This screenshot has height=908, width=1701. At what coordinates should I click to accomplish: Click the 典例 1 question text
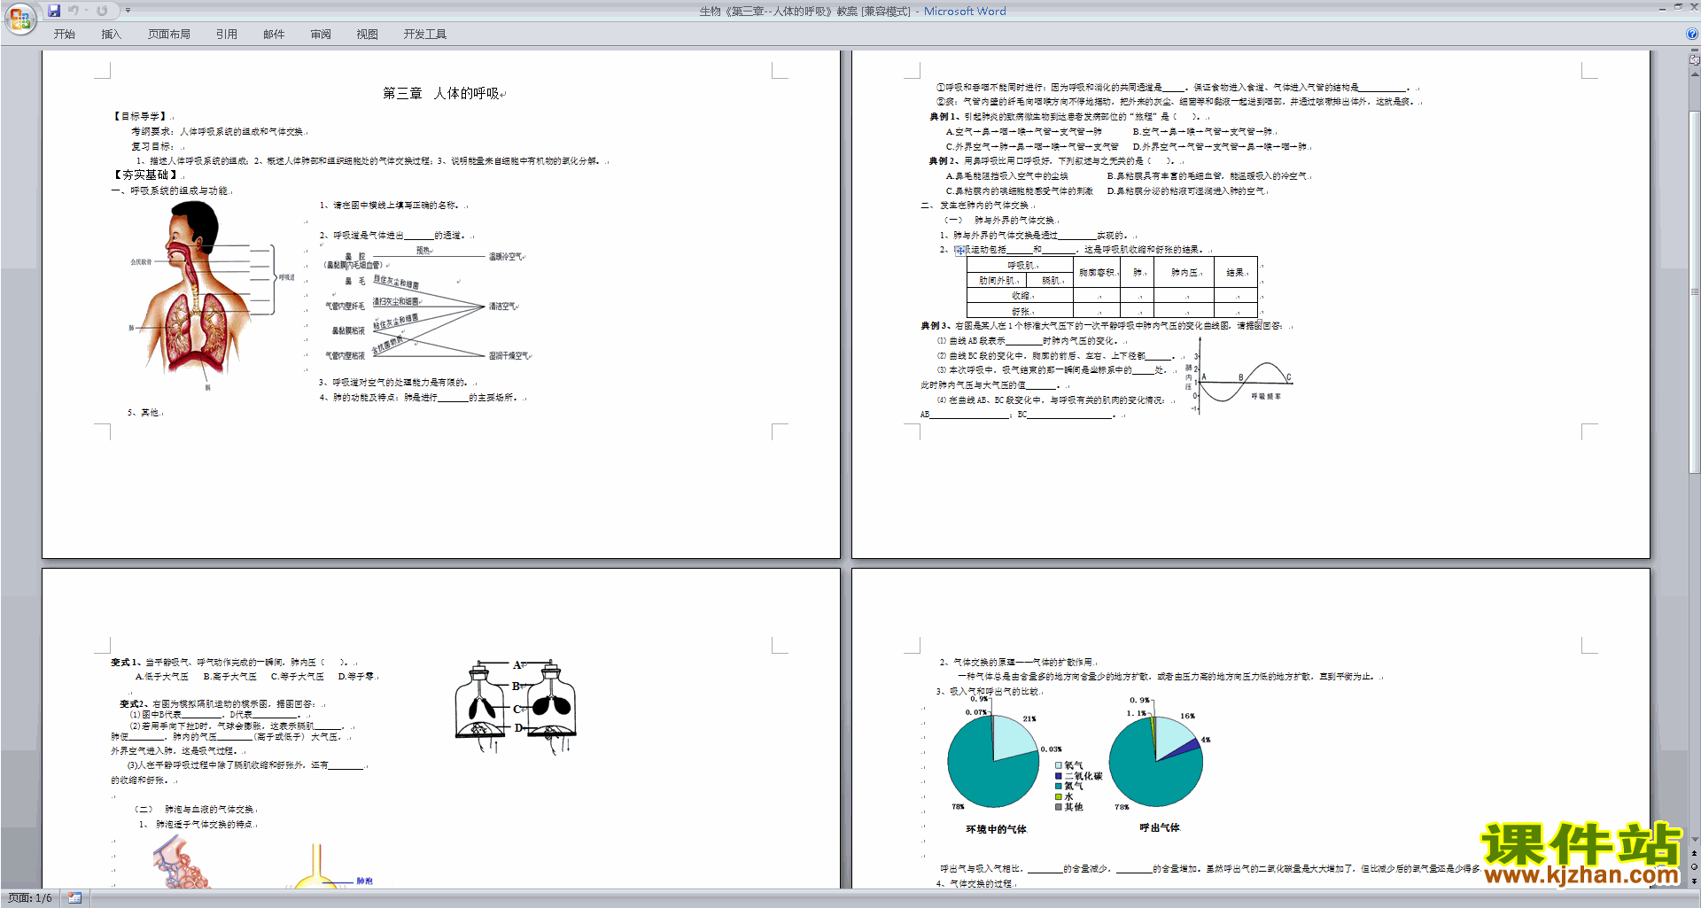click(1067, 116)
